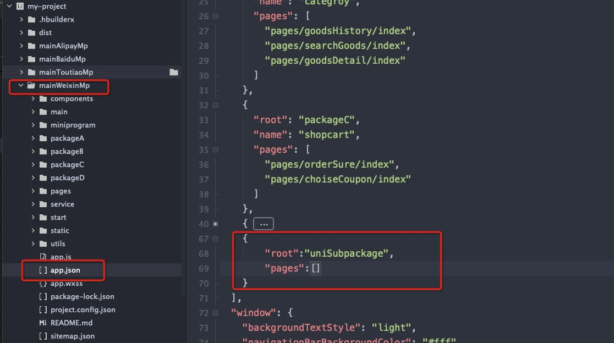
Task: Collapse the mainWeixinMp folder chevron
Action: tap(21, 85)
